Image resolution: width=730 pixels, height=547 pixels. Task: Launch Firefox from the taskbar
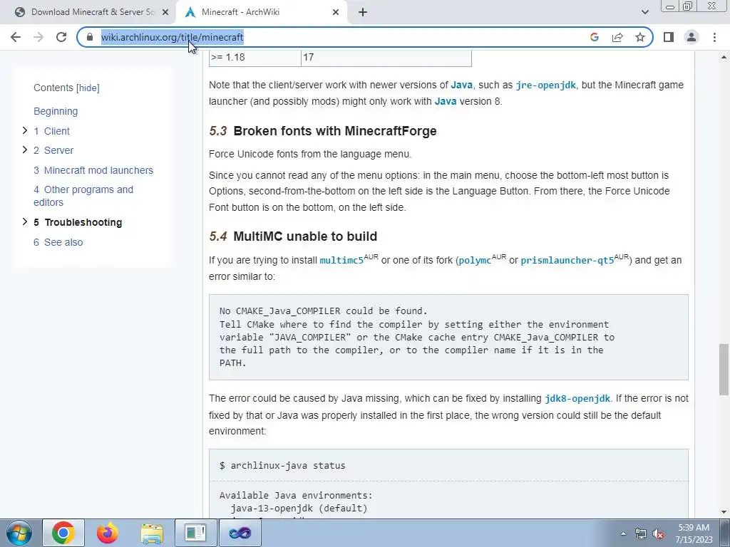(x=108, y=533)
